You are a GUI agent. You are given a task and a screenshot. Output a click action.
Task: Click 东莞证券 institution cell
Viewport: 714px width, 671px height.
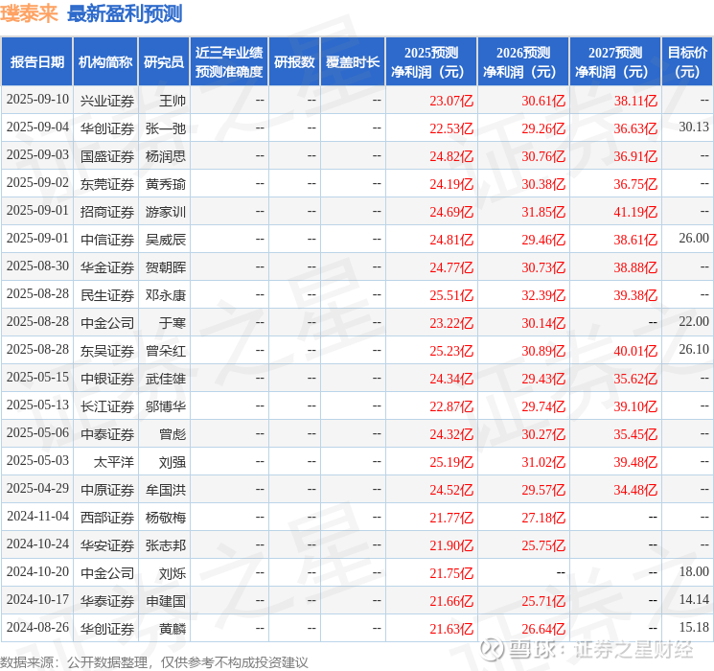tap(107, 184)
